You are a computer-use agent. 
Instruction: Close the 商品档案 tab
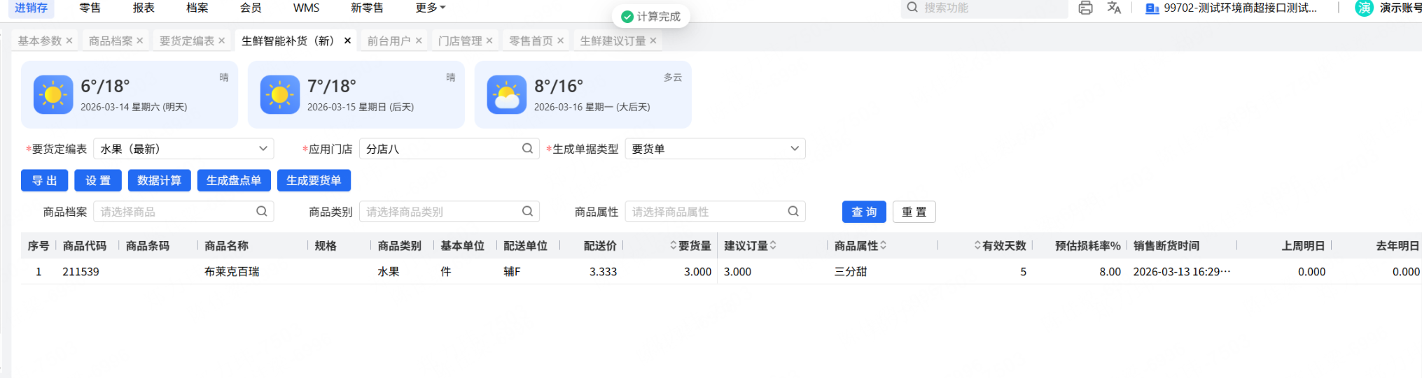pos(140,41)
